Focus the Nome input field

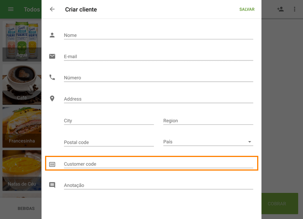(x=158, y=35)
